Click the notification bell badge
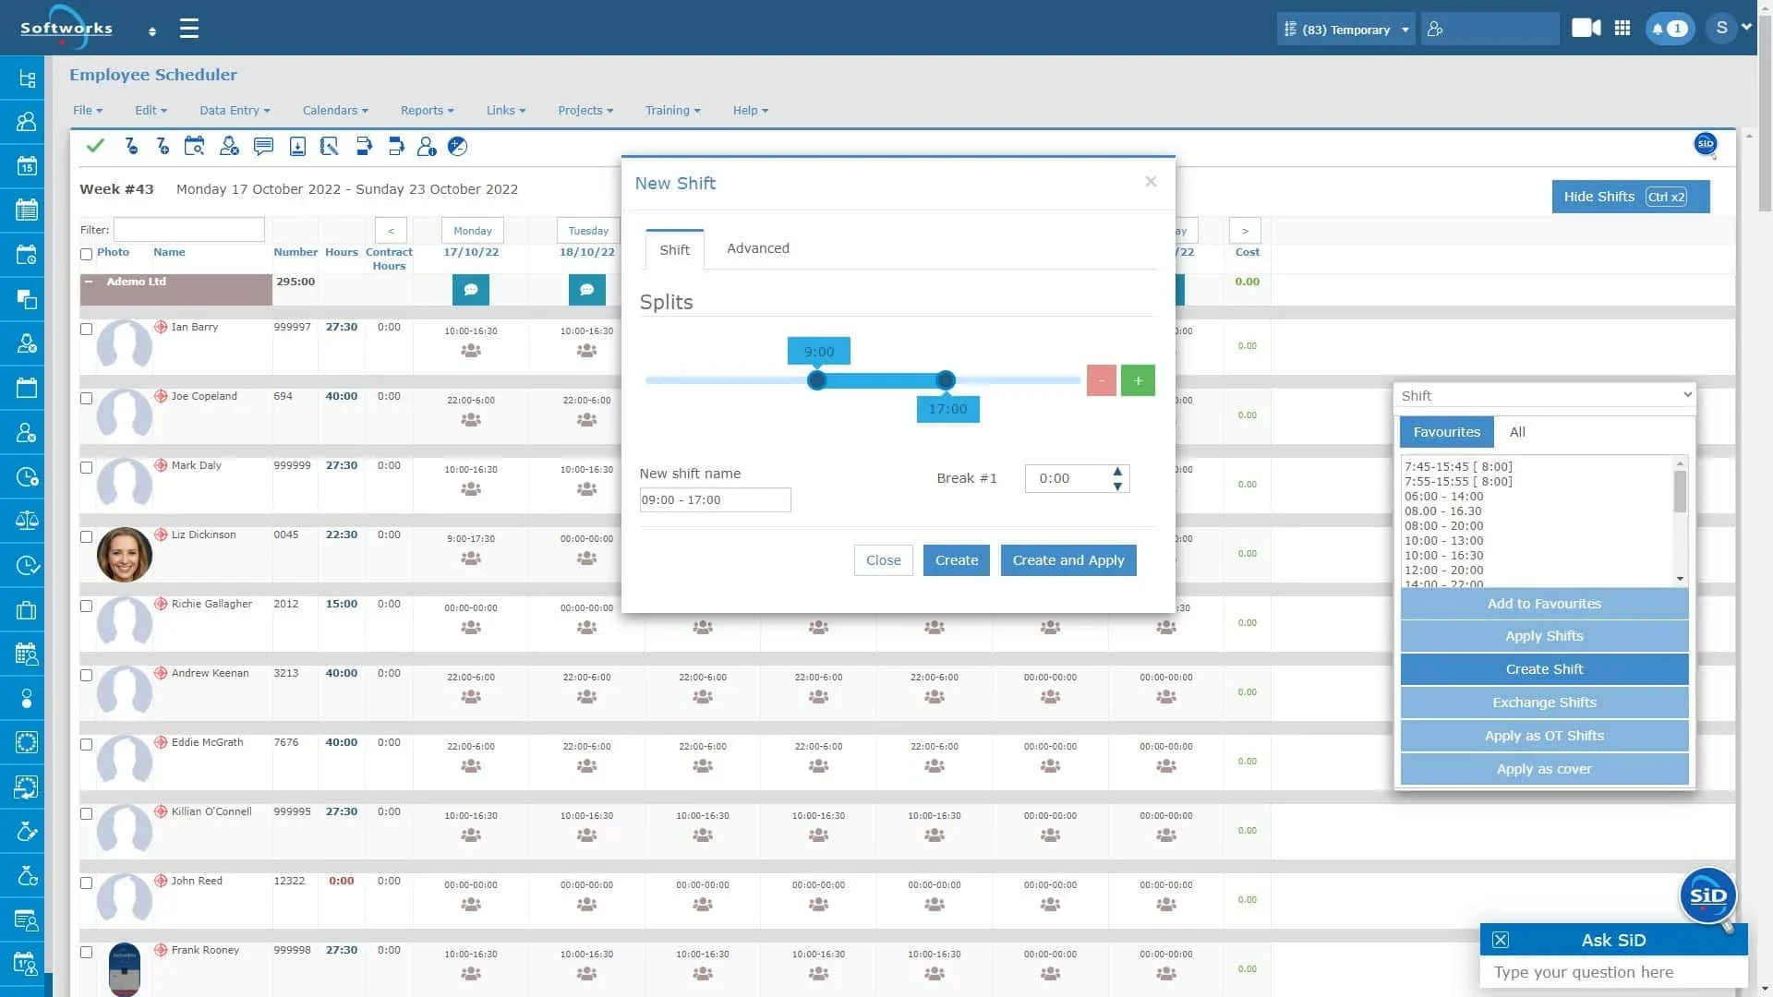 [1669, 29]
